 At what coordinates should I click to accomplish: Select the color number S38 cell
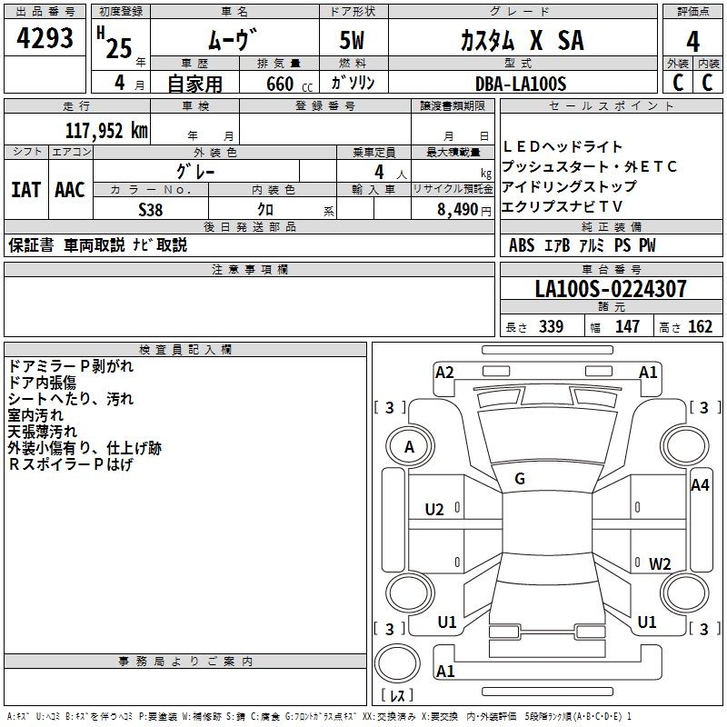151,208
